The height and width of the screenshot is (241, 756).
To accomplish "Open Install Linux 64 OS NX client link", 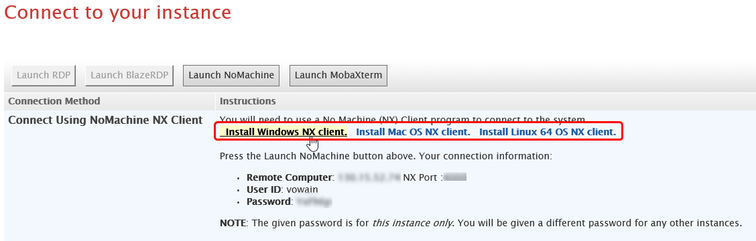I will (548, 132).
